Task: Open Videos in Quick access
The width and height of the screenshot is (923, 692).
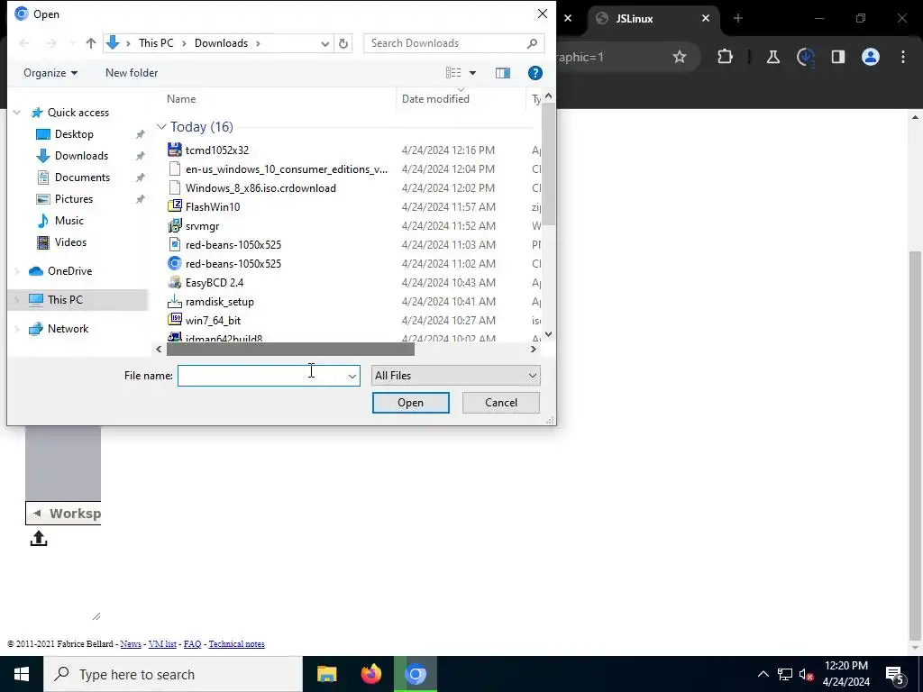Action: (70, 242)
